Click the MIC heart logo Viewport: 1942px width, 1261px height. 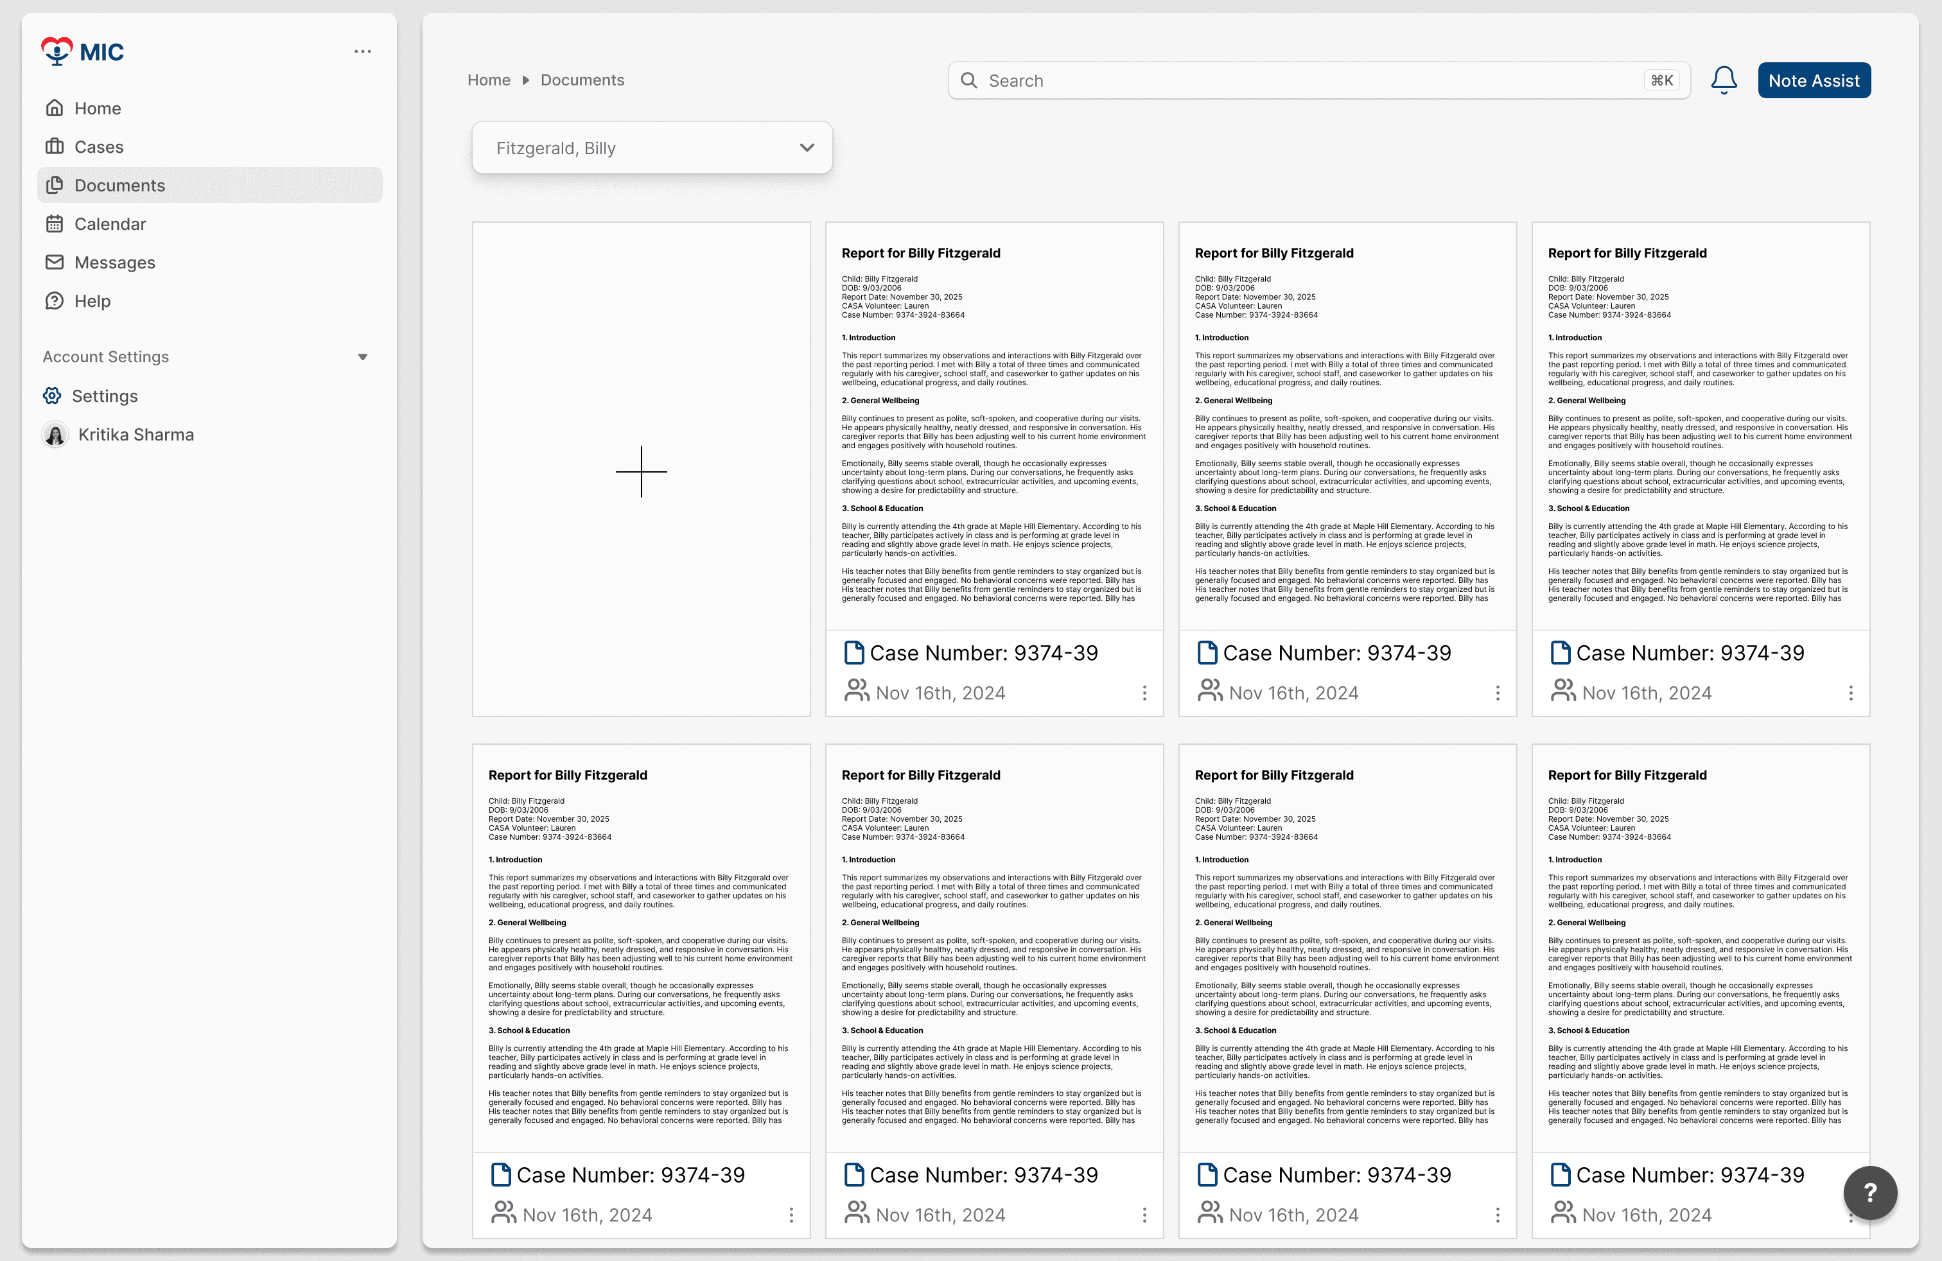tap(57, 51)
